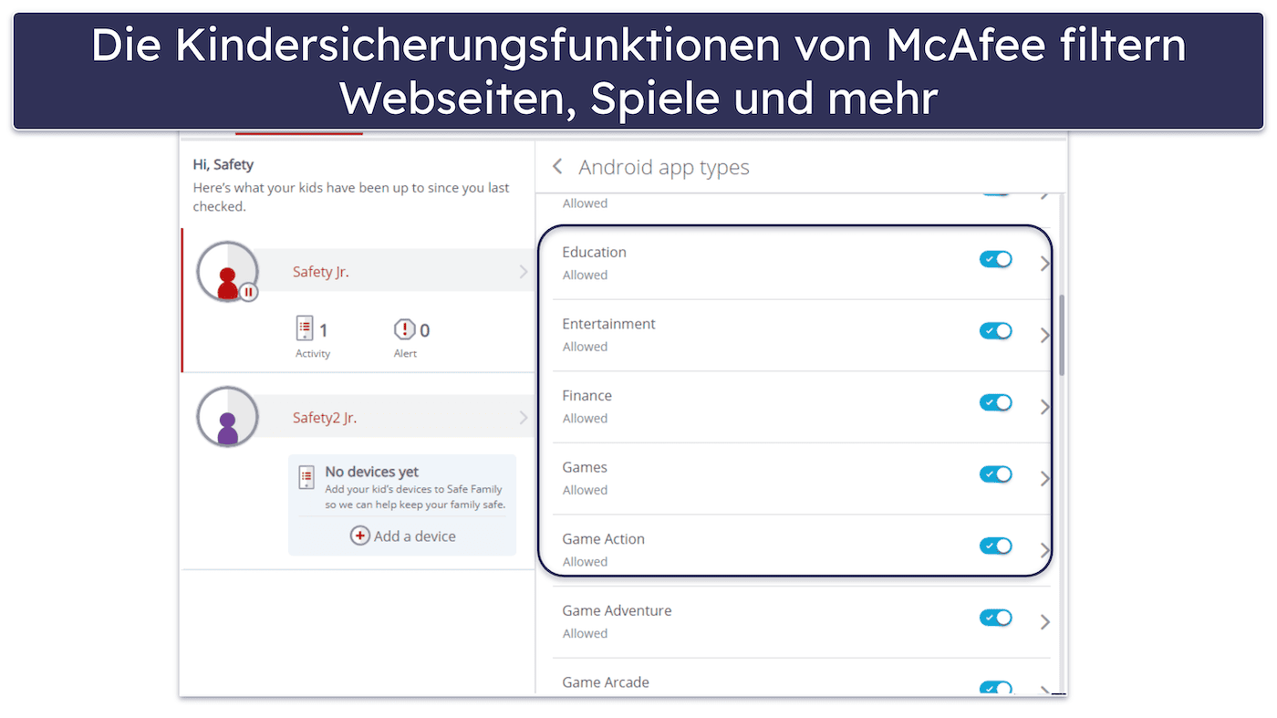Image resolution: width=1277 pixels, height=718 pixels.
Task: Click Safety Jr. activity count 1
Action: 323,330
